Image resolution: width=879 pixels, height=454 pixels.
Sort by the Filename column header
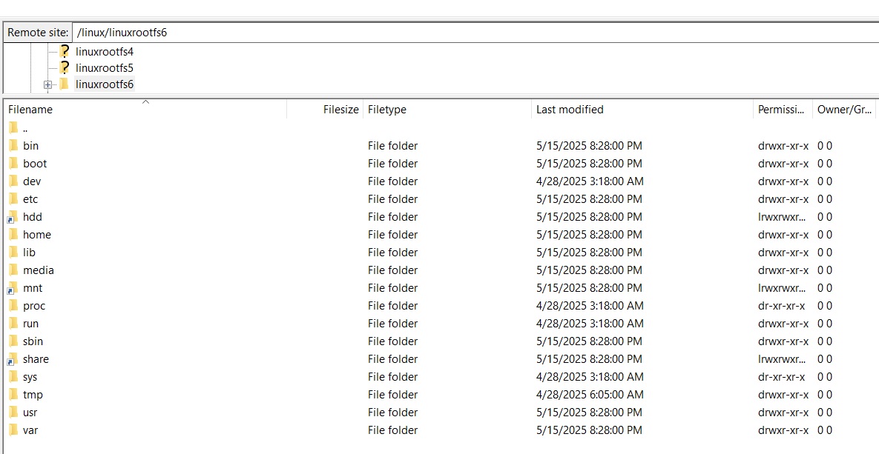(145, 110)
